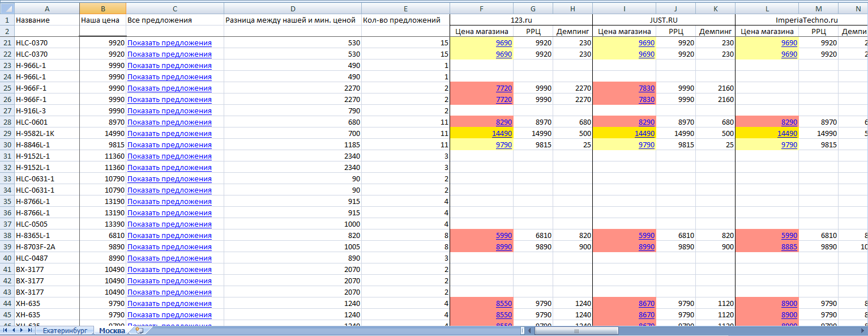This screenshot has height=336, width=868.
Task: Click the horizontal scrollbar thumb
Action: pyautogui.click(x=576, y=330)
